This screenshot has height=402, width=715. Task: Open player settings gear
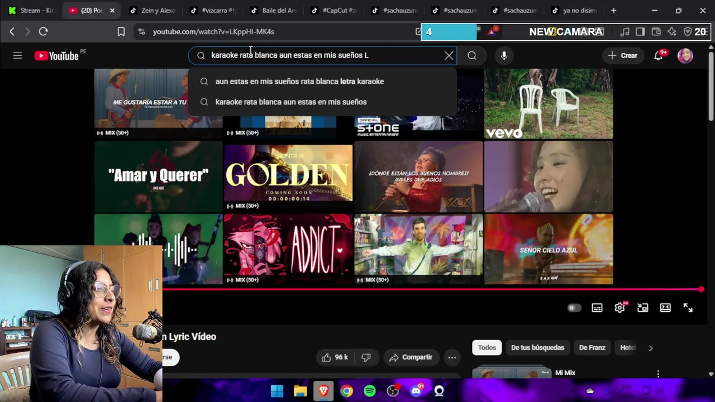click(x=619, y=308)
